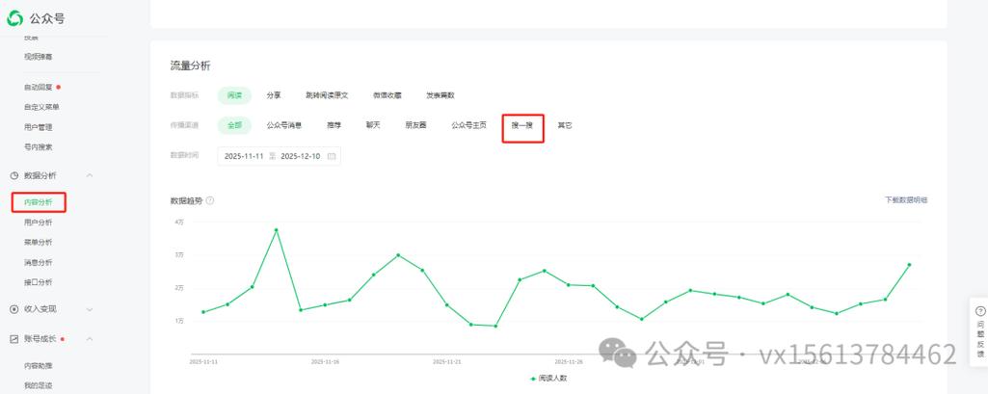The width and height of the screenshot is (988, 394).
Task: Click the 下载数据明细 link
Action: pos(906,200)
